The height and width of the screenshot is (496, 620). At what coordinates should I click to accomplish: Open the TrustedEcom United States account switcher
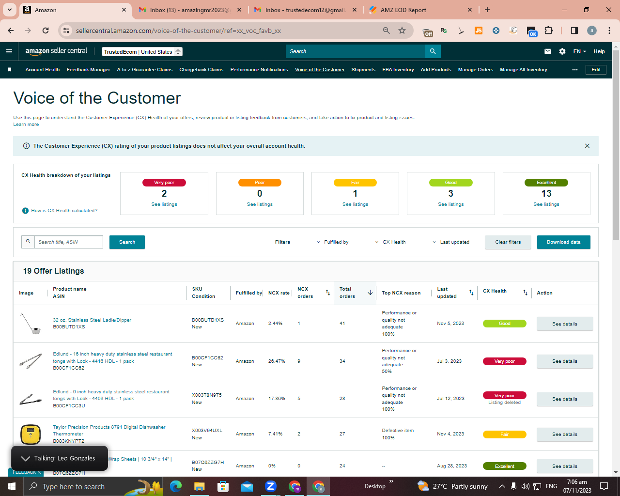[142, 52]
